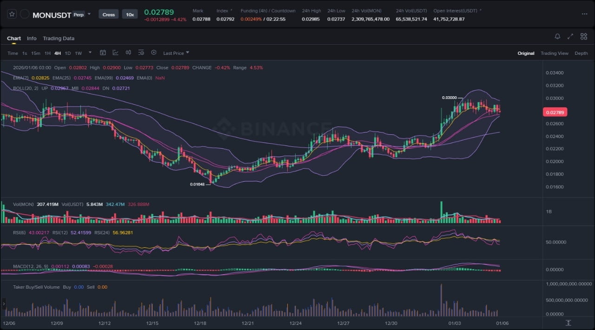Open the Trading Data tab
Image resolution: width=595 pixels, height=330 pixels.
tap(59, 39)
